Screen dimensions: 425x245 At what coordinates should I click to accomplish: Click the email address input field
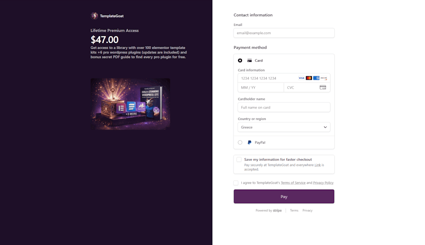pyautogui.click(x=284, y=33)
